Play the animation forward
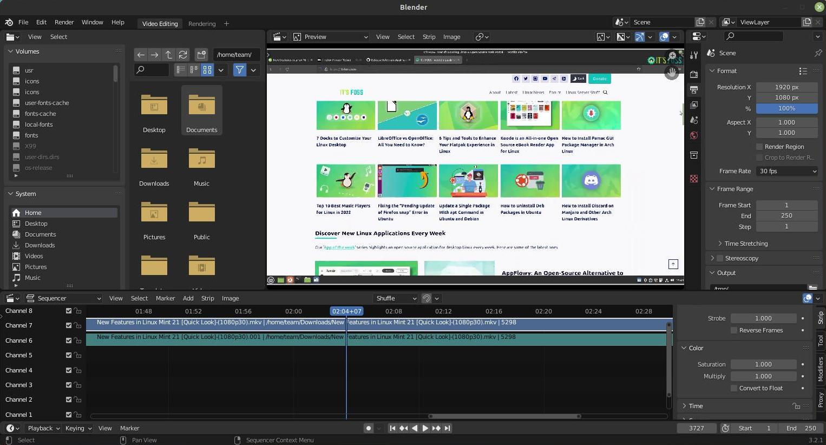This screenshot has width=826, height=445. (425, 428)
